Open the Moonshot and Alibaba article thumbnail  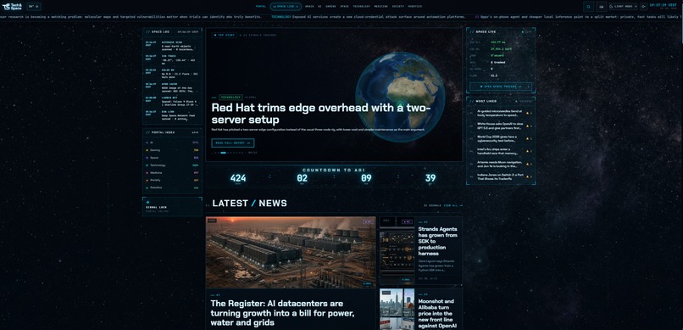tap(397, 309)
